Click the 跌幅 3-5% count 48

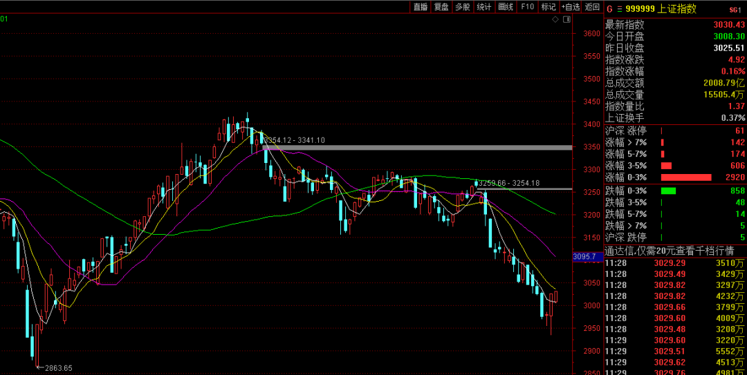click(x=740, y=202)
